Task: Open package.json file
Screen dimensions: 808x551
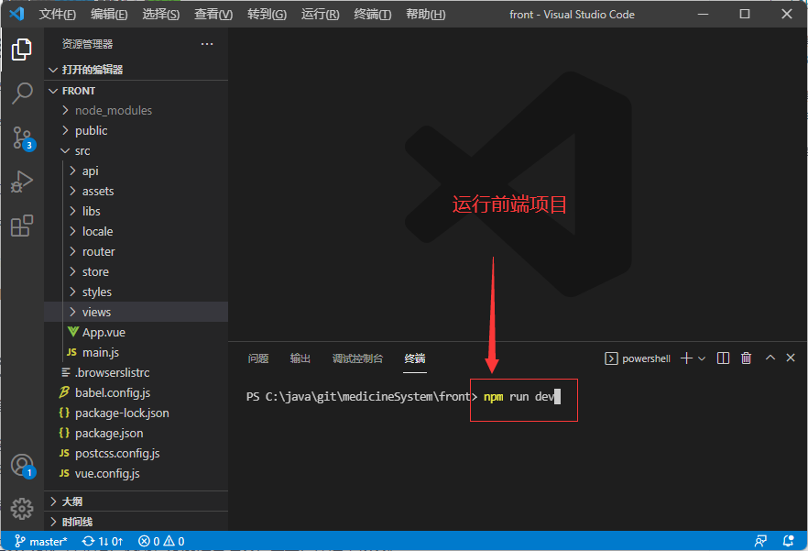Action: (x=136, y=433)
